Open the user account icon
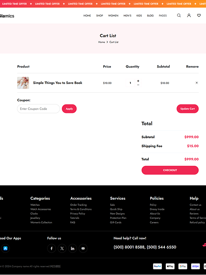The image size is (206, 275). pos(189,15)
